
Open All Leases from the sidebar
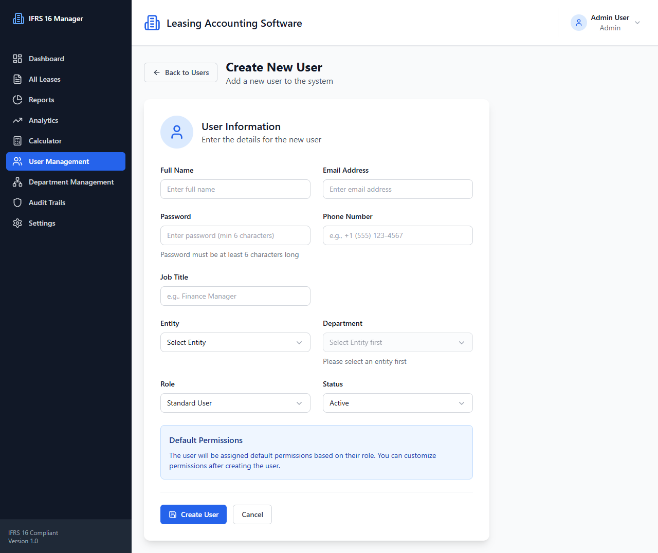(x=66, y=79)
